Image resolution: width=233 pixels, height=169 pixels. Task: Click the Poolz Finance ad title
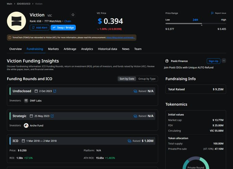point(179,61)
